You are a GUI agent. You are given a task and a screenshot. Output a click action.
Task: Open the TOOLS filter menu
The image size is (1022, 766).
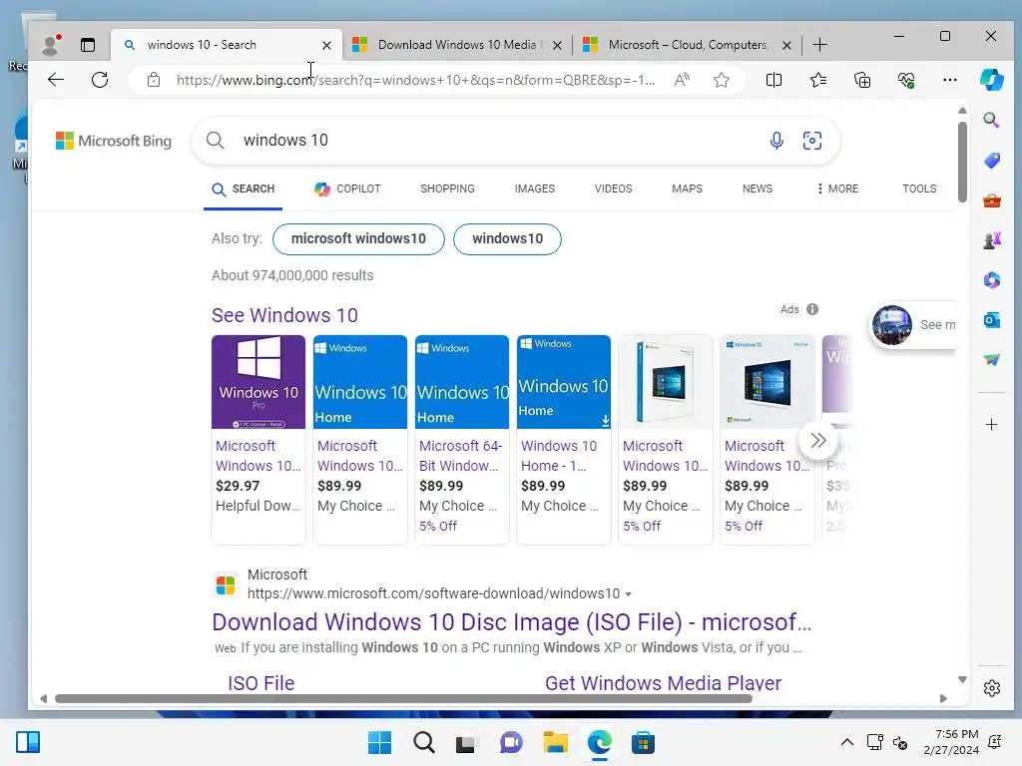click(x=919, y=189)
